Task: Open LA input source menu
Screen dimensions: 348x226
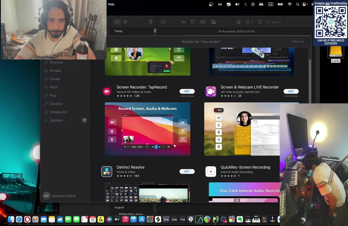Action: point(270,4)
